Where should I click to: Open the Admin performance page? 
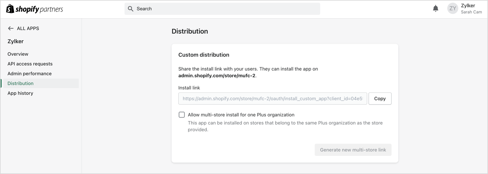[x=30, y=74]
